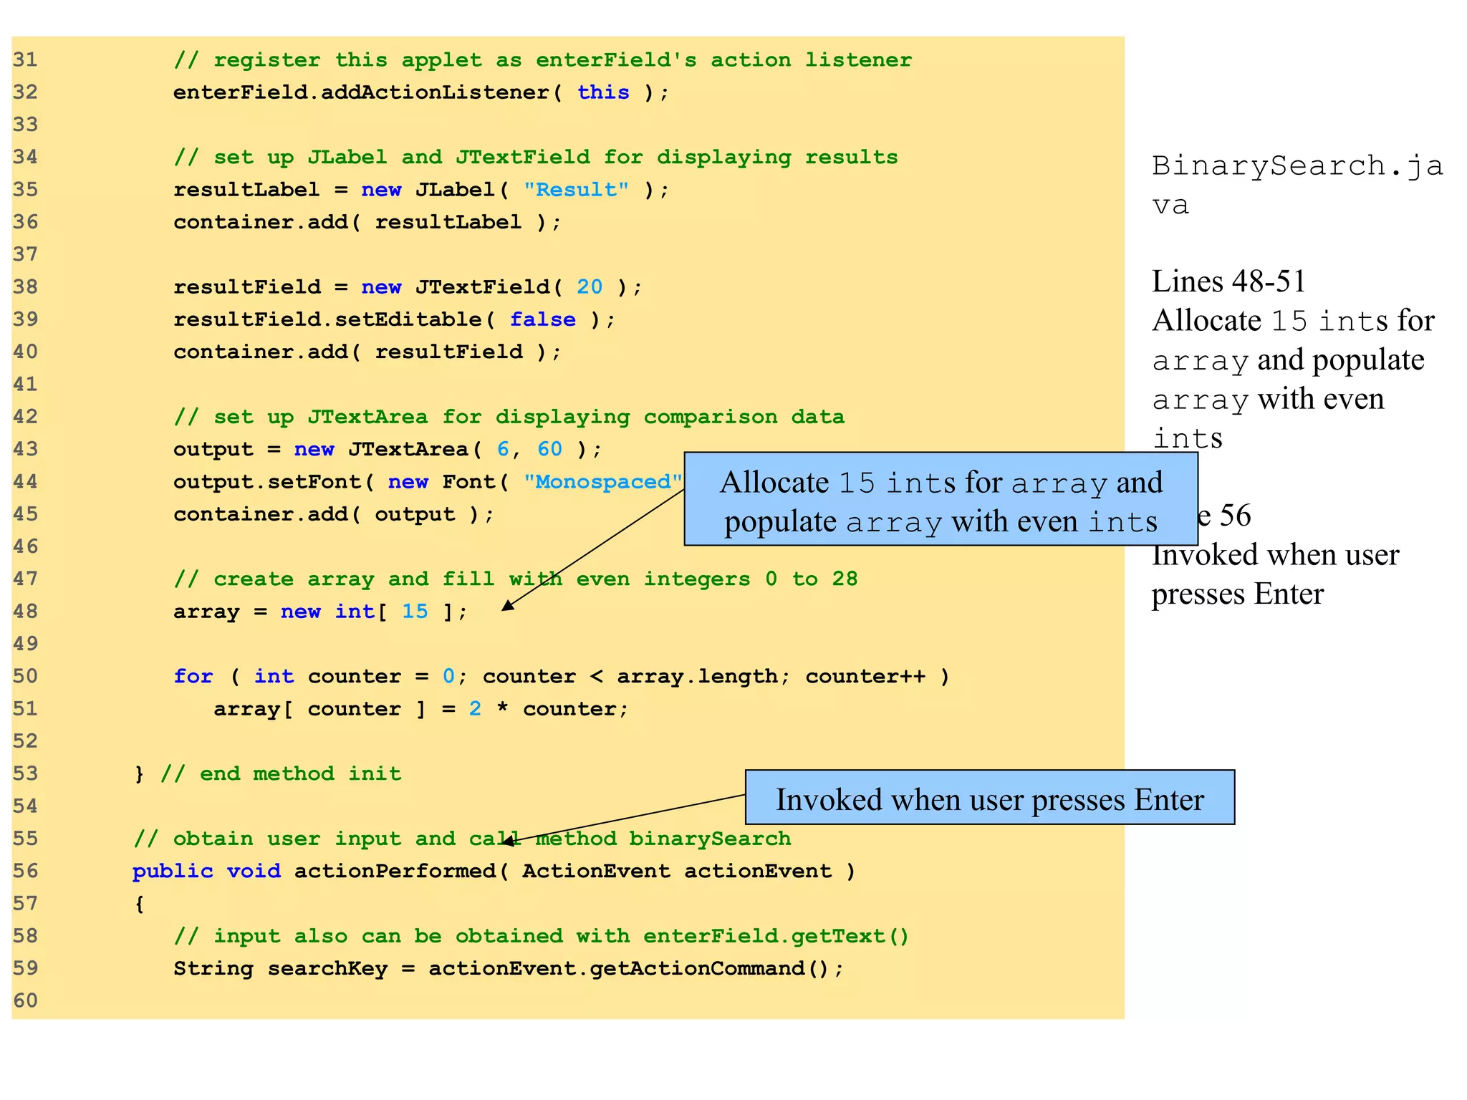Select 'container.add( resultLabel );' on line 36
This screenshot has height=1100, width=1467.
click(x=367, y=222)
